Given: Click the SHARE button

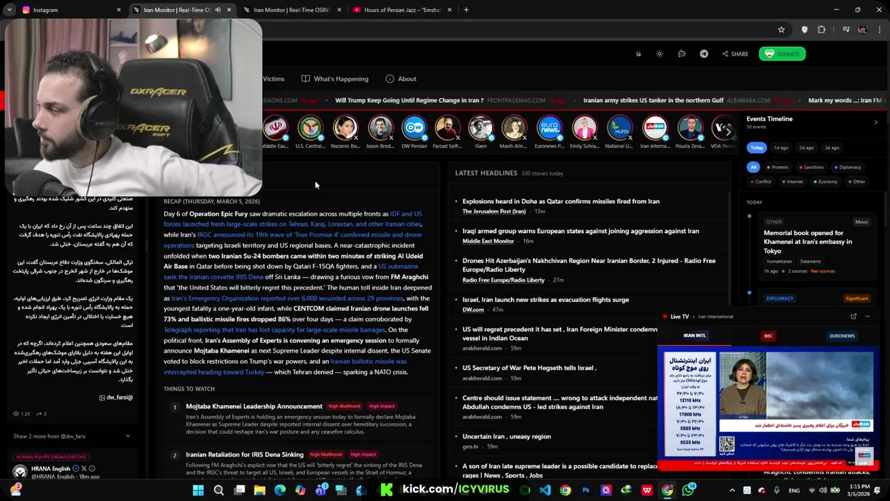Looking at the screenshot, I should [x=735, y=54].
